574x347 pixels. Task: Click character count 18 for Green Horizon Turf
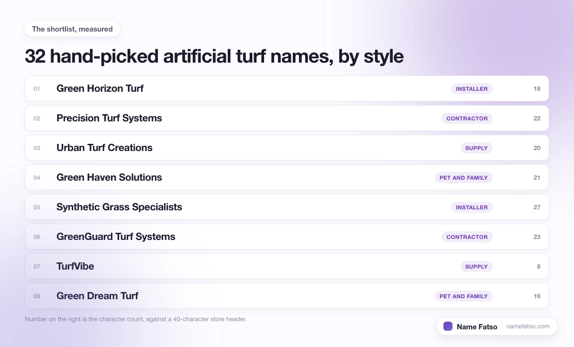(x=537, y=88)
